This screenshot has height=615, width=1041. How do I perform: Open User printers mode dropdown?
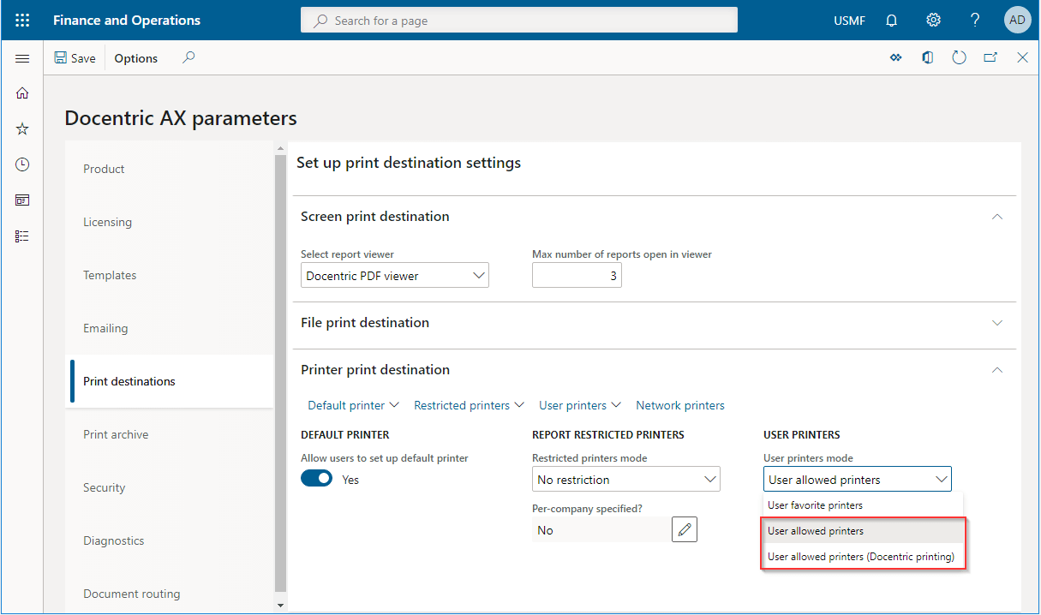tap(858, 479)
